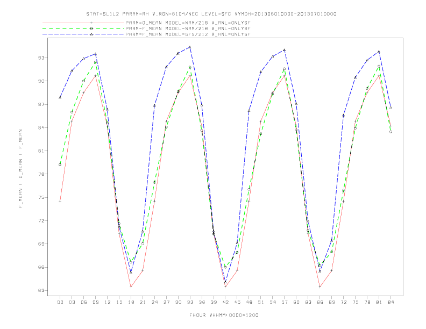
Task: Click x-axis forecast hour label 81
Action: click(379, 302)
